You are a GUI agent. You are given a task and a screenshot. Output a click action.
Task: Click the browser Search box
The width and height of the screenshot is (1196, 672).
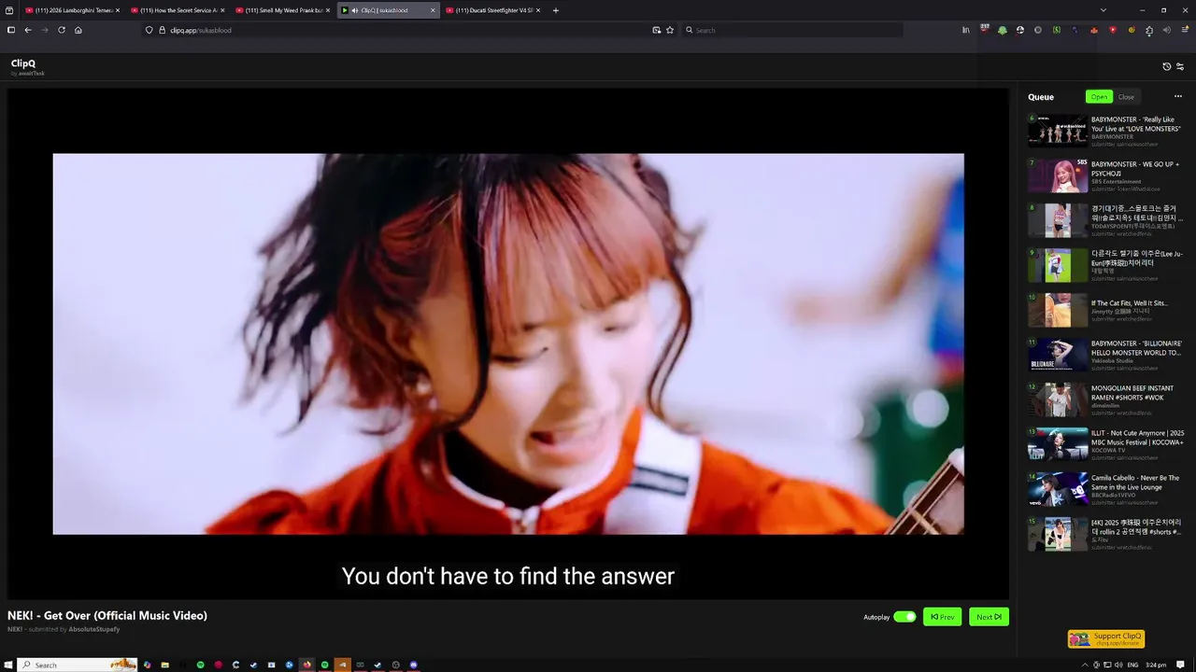[x=792, y=30]
